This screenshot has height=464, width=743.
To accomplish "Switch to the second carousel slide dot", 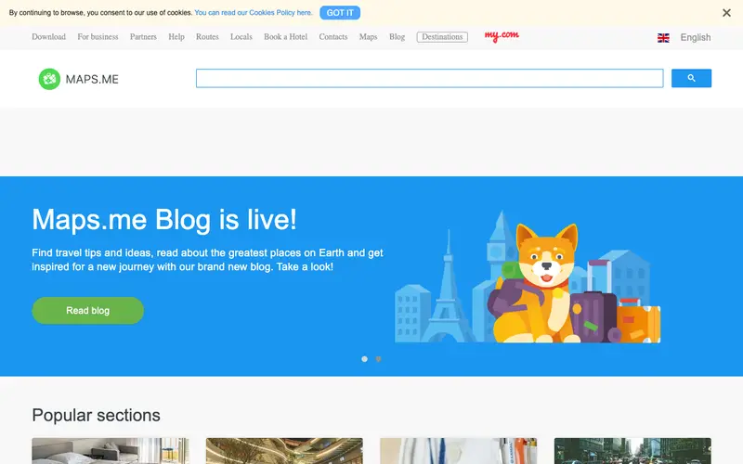I will click(378, 359).
